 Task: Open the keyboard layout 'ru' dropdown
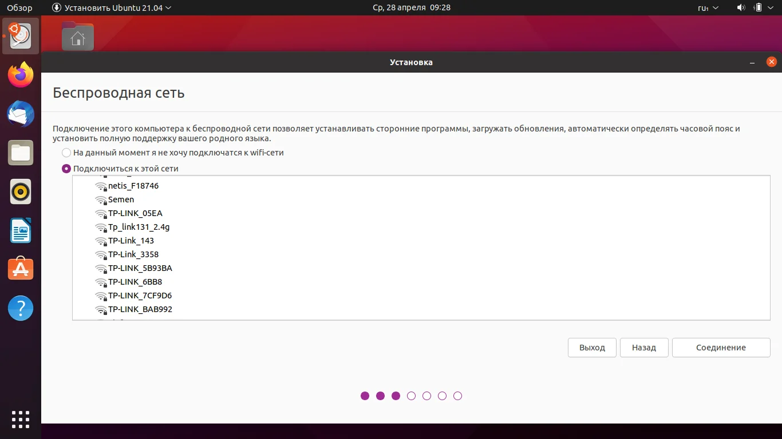coord(708,7)
